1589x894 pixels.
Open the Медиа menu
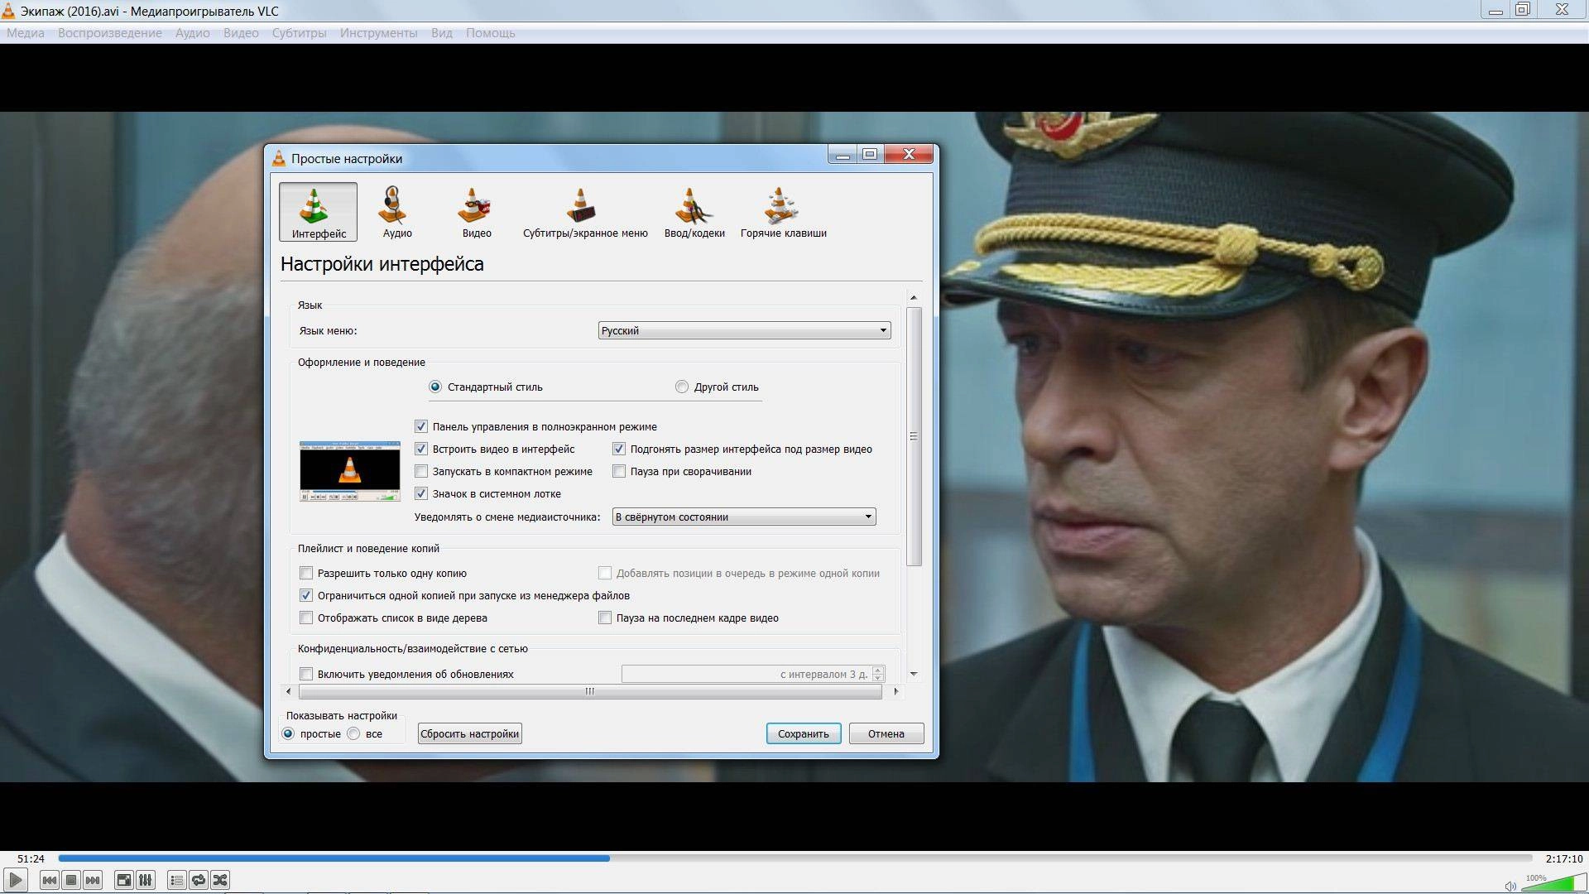[26, 33]
